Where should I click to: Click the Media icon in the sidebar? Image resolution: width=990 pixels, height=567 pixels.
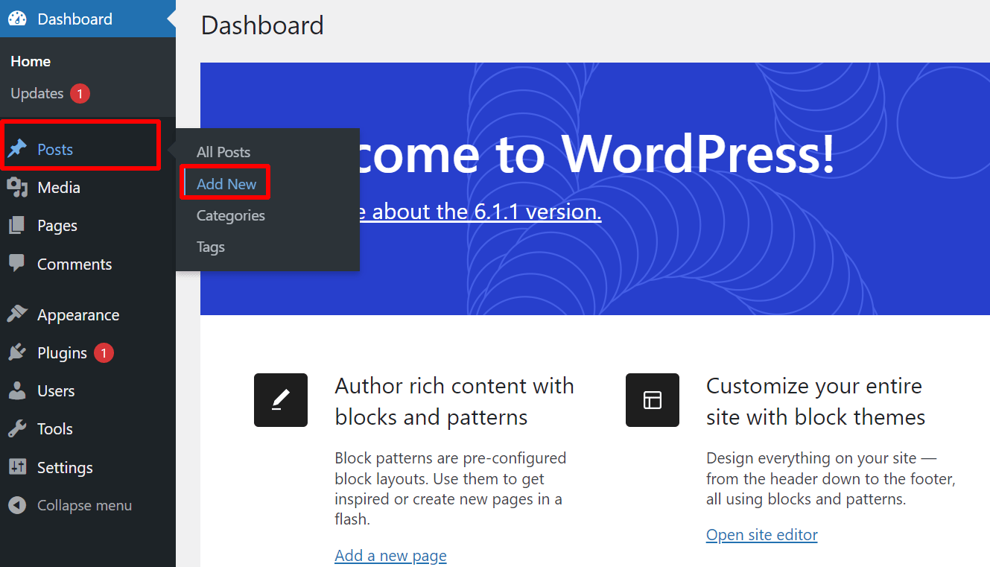click(x=16, y=187)
